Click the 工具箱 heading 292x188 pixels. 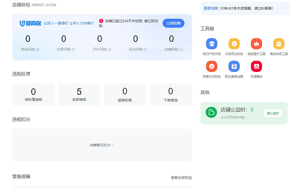[x=207, y=28]
